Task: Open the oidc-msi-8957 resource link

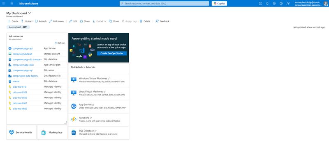Action: click(x=20, y=103)
